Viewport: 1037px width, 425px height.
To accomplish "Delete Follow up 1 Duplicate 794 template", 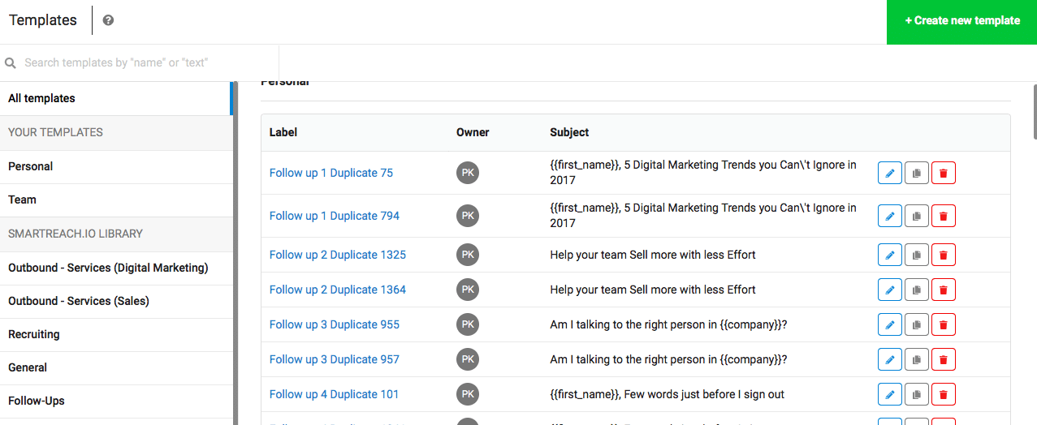I will point(944,216).
